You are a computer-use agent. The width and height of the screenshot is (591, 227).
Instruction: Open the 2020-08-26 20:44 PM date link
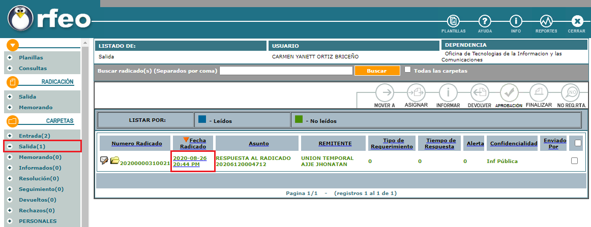coord(190,161)
